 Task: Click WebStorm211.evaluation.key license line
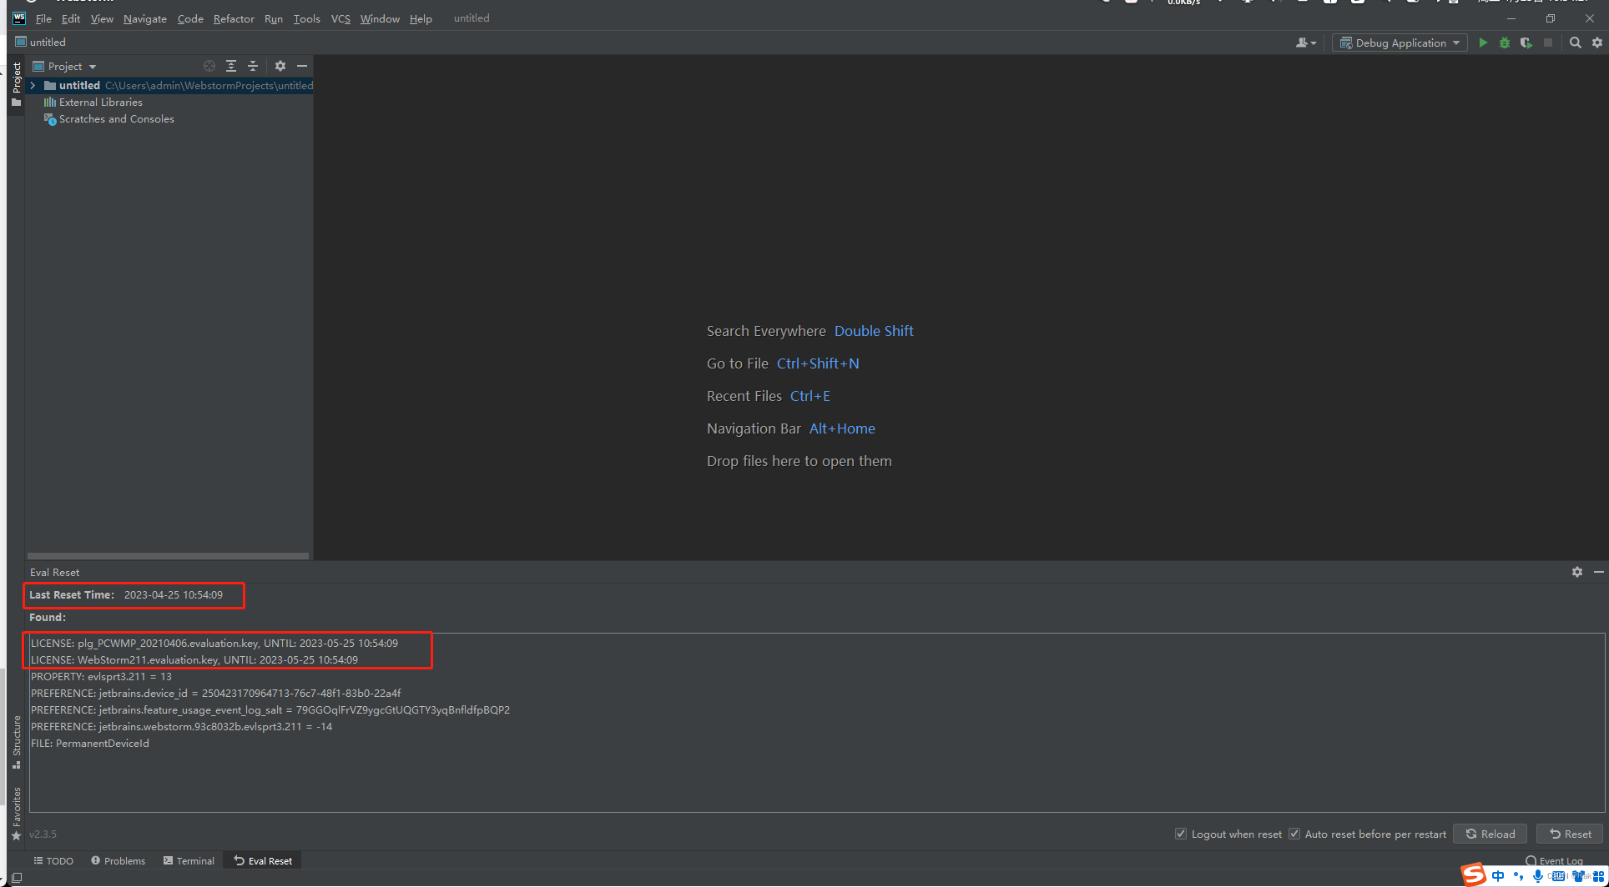(194, 659)
